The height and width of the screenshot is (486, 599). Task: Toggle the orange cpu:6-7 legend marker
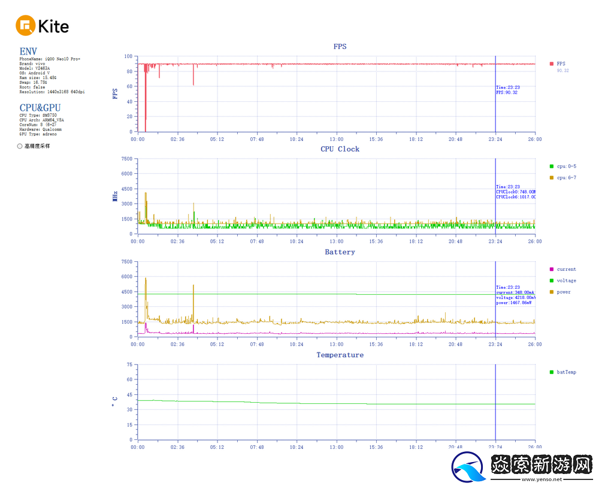pyautogui.click(x=551, y=177)
